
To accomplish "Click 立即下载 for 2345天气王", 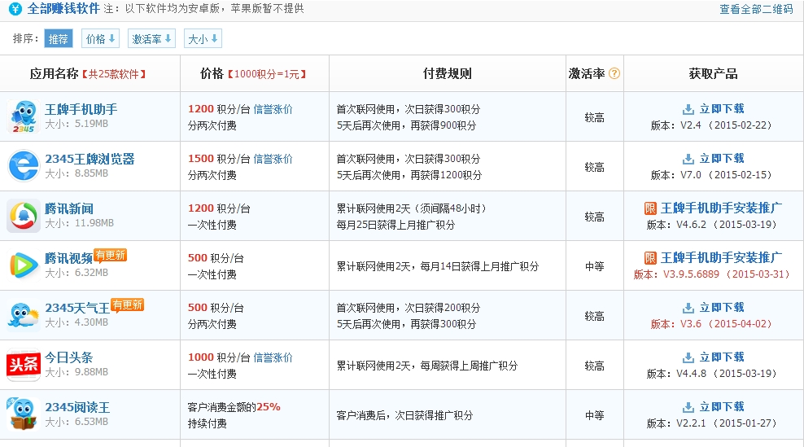I will click(722, 308).
